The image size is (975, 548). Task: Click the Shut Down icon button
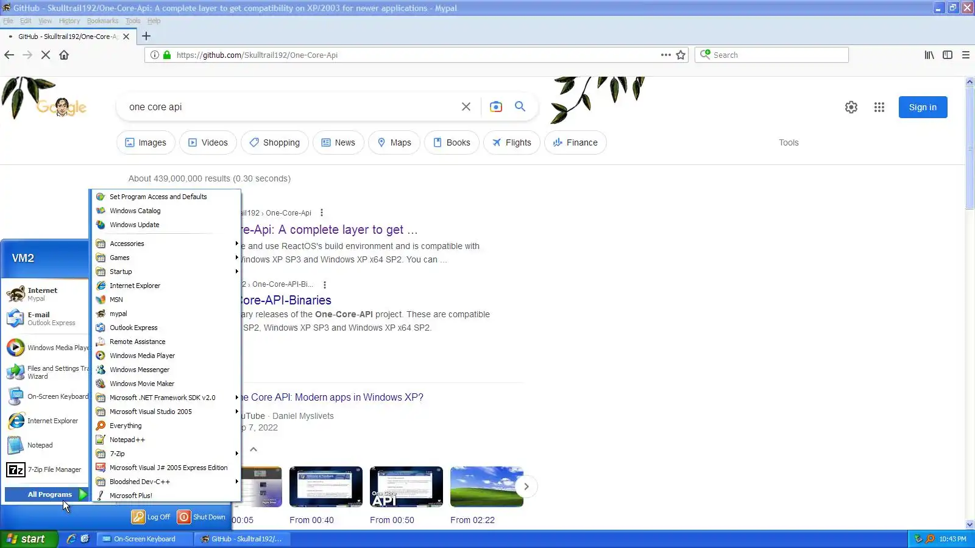(184, 517)
